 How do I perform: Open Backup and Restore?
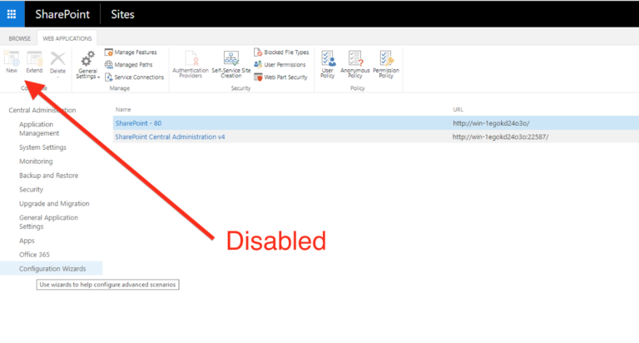click(x=48, y=176)
